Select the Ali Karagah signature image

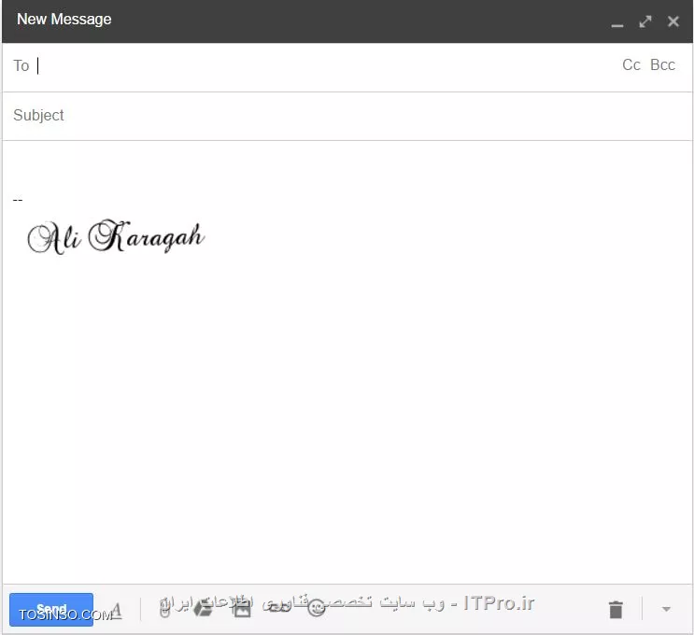coord(116,237)
